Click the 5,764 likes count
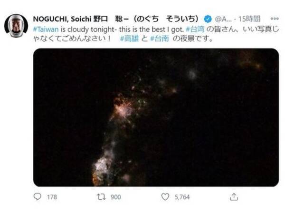The height and width of the screenshot is (214, 285). coord(182,197)
